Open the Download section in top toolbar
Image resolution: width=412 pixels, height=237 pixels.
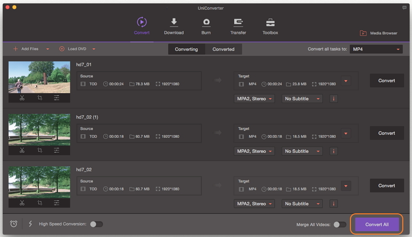point(174,26)
